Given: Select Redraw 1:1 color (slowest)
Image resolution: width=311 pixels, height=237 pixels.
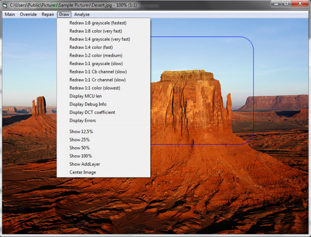Looking at the screenshot, I should coord(103,88).
